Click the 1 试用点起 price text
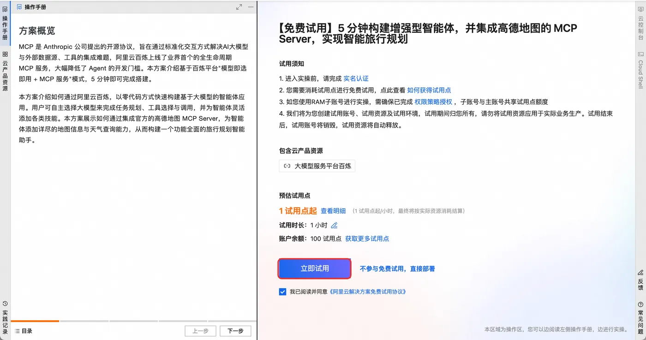646x340 pixels. tap(298, 211)
